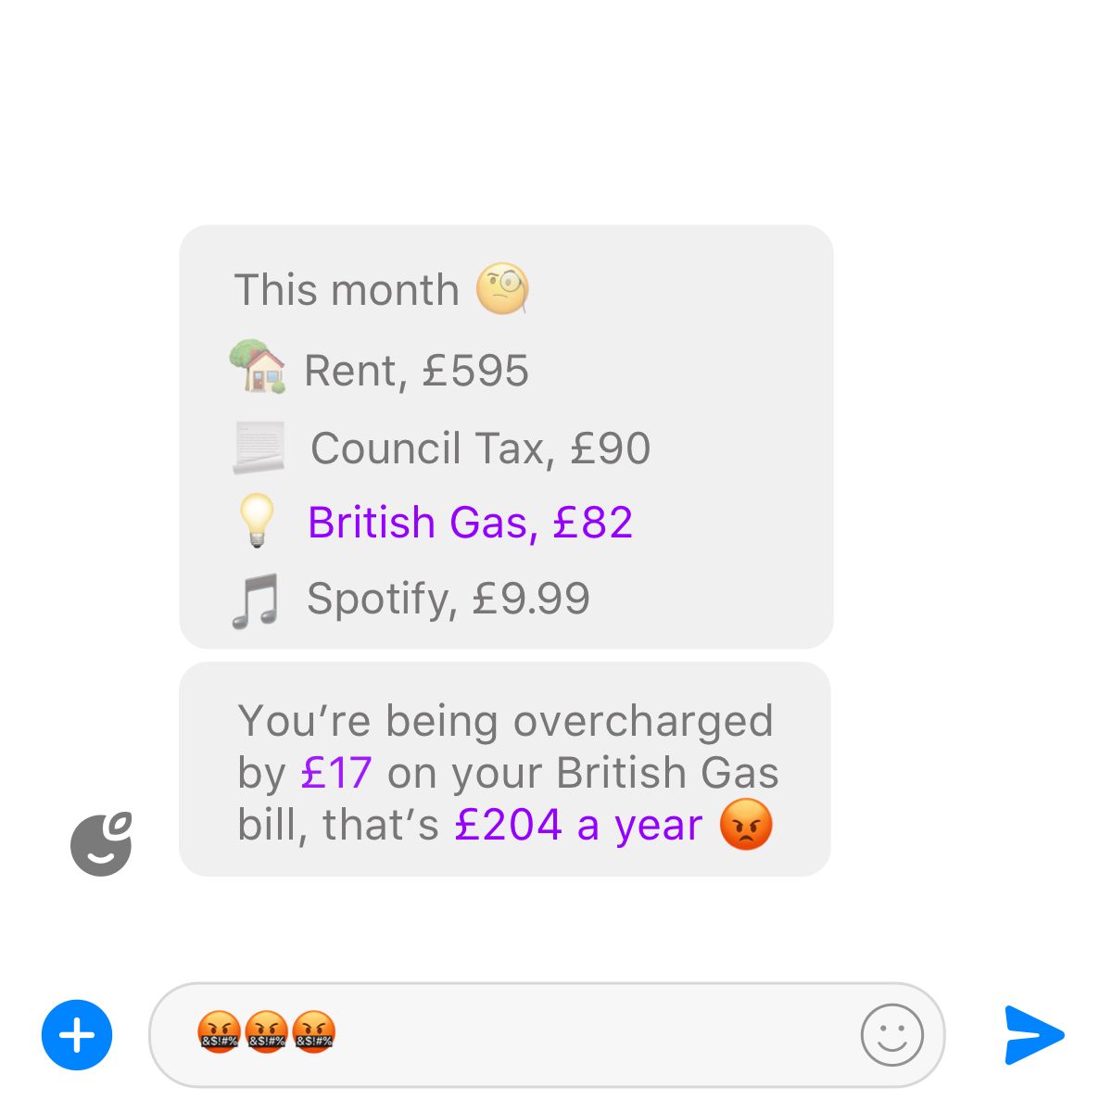This screenshot has width=1112, height=1112.
Task: Select the Spotify, £9.99 line
Action: (449, 599)
